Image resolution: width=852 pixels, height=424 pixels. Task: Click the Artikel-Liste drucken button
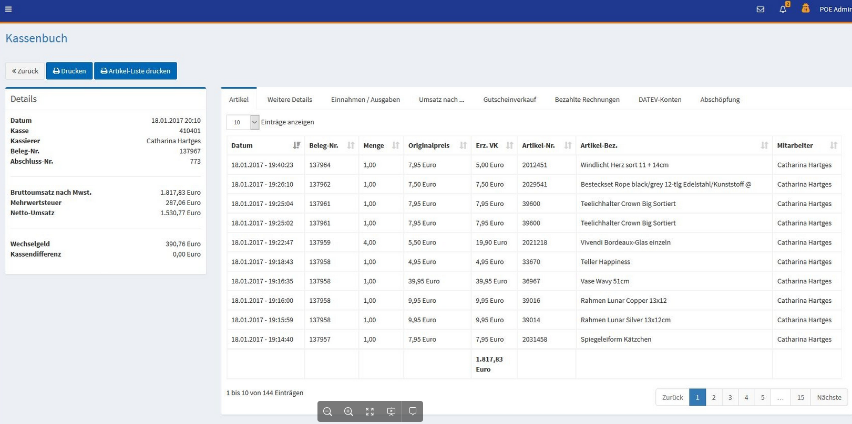click(136, 71)
